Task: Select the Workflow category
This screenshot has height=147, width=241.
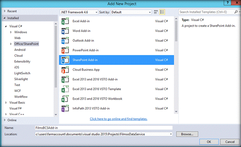Action: coord(21,97)
